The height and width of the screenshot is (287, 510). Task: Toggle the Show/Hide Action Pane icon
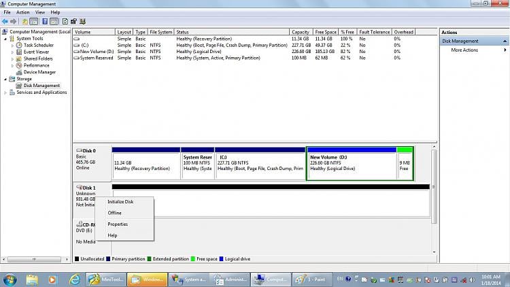coord(54,22)
